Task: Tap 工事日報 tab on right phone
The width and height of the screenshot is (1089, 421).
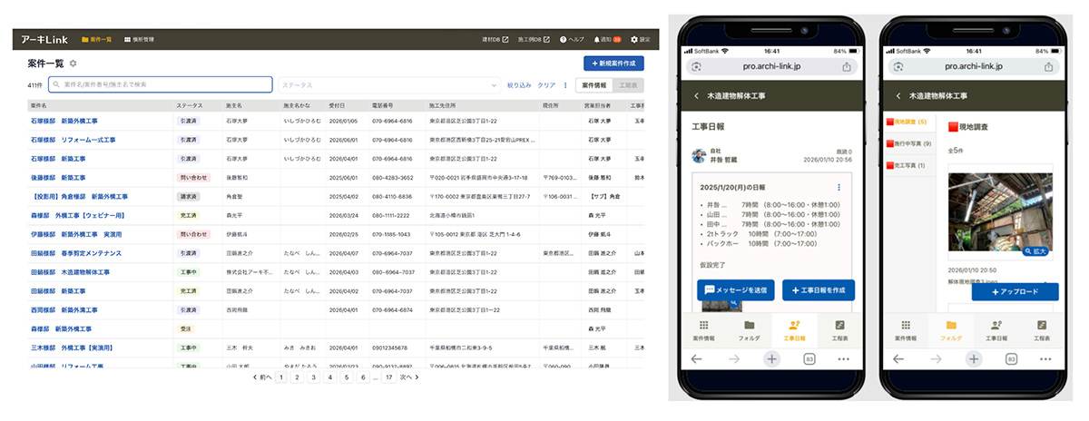Action: [996, 329]
